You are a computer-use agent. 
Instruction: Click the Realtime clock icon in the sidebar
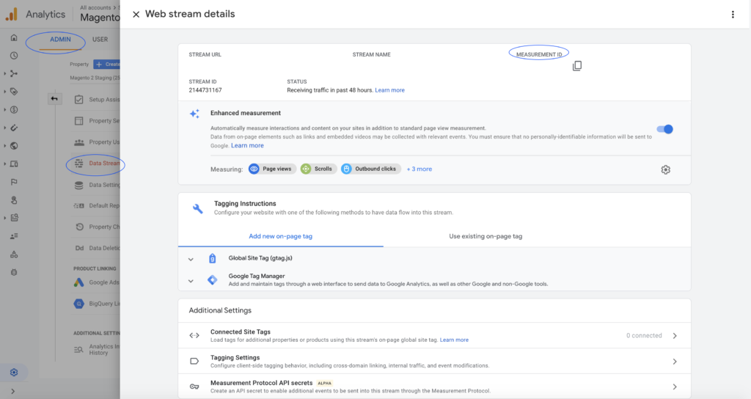click(14, 56)
